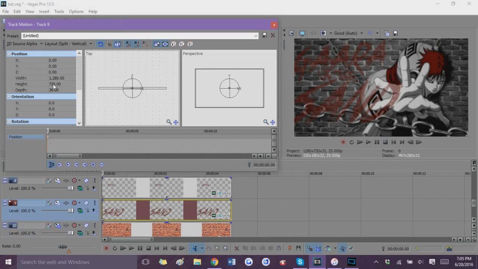478x269 pixels.
Task: Toggle loop playback under Video Preview
Action: 351,142
